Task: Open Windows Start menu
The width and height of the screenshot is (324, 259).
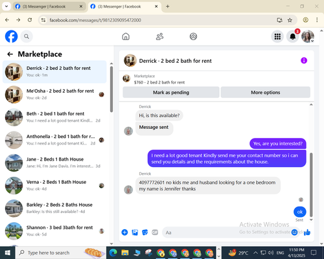Action: pyautogui.click(x=8, y=253)
